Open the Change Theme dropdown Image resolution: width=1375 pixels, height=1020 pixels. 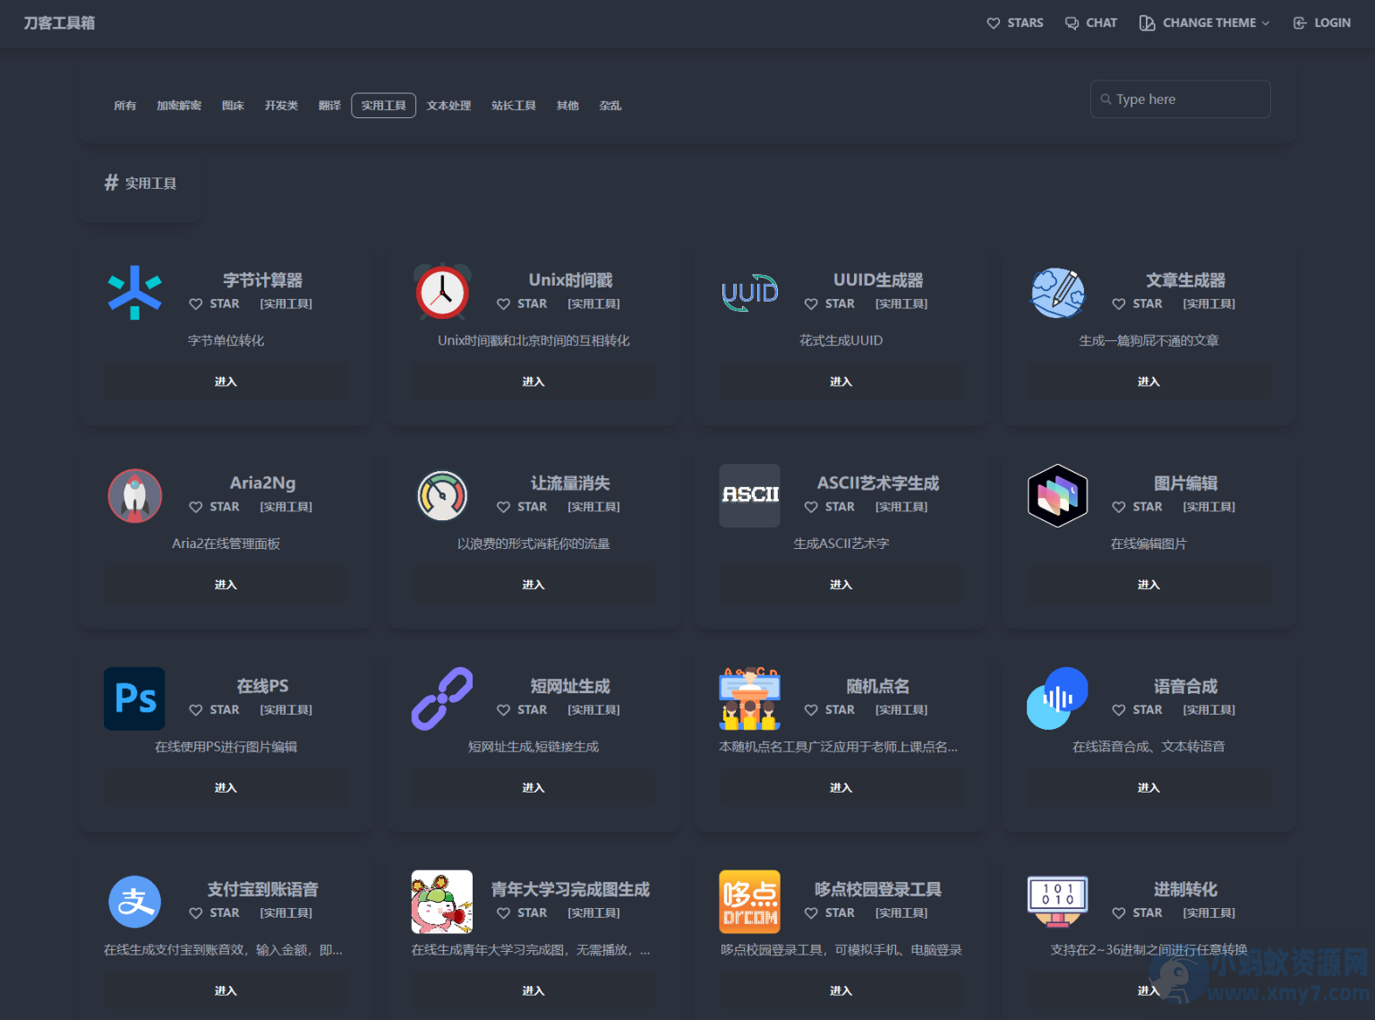point(1204,22)
